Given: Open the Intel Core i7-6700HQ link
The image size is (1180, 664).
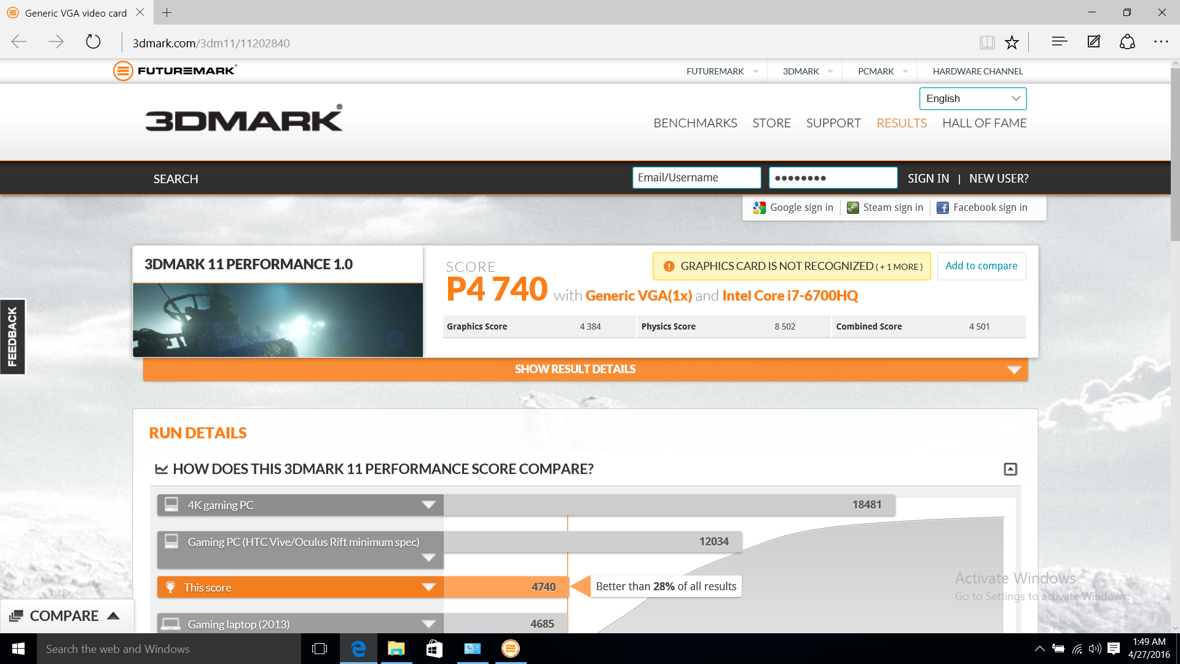Looking at the screenshot, I should tap(790, 296).
